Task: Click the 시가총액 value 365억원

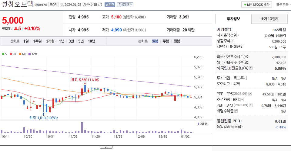Action: [x=279, y=30]
